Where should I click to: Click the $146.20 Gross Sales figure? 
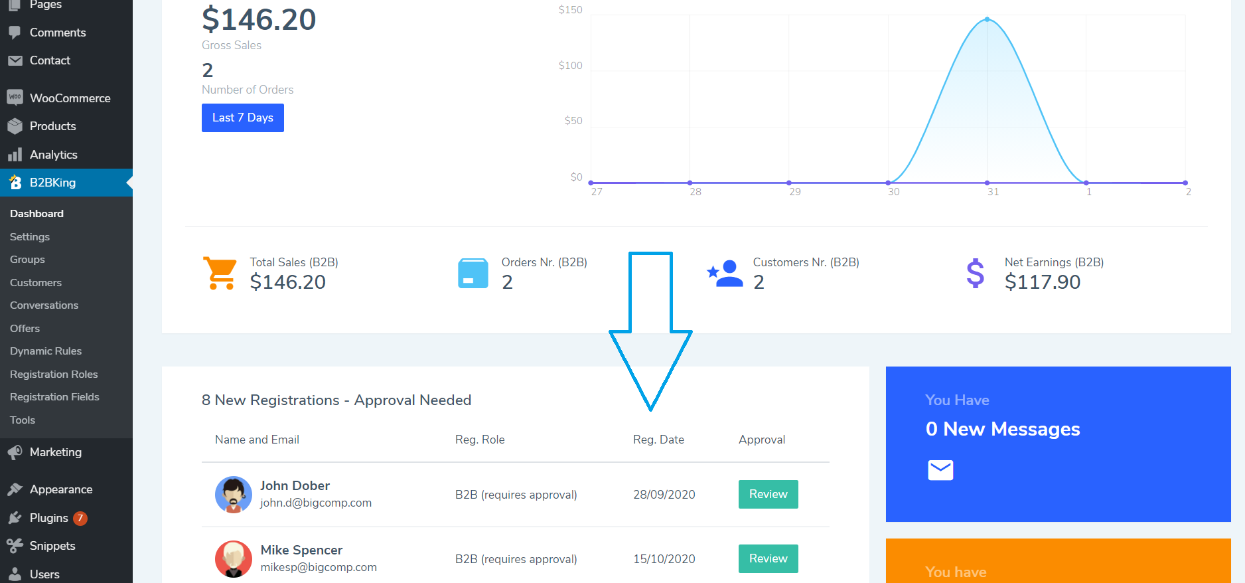pos(259,19)
